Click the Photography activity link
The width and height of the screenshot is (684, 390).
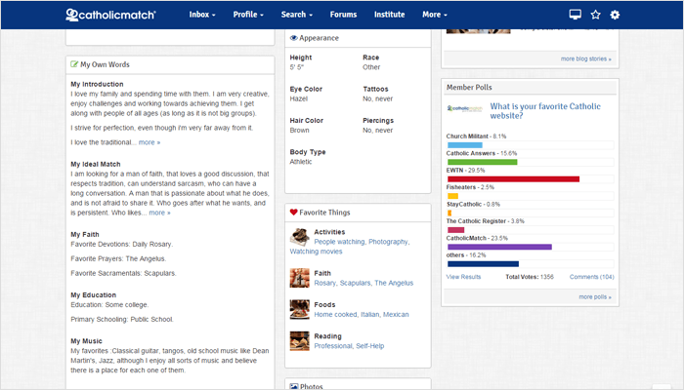[388, 242]
